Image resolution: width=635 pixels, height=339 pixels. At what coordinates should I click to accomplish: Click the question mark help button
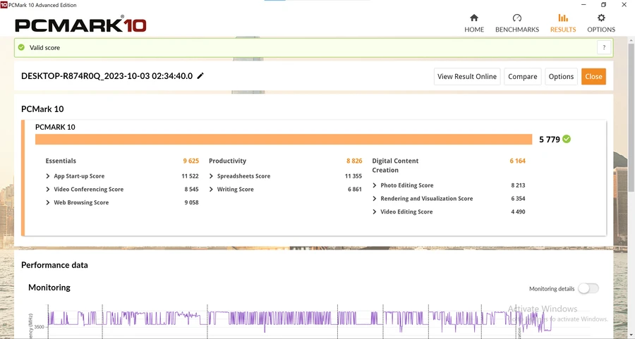604,47
